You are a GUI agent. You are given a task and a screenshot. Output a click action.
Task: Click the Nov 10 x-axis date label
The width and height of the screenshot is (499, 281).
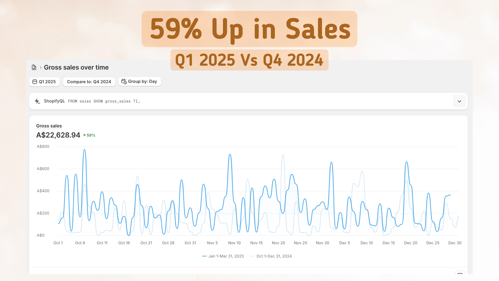pyautogui.click(x=234, y=243)
